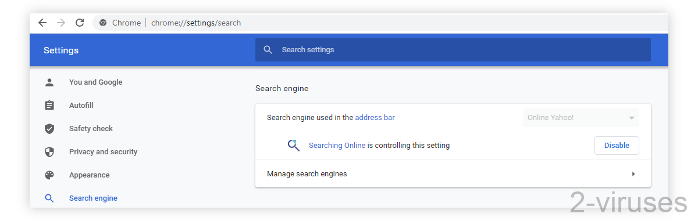
Task: Click the magnifier icon in Search settings
Action: (x=268, y=50)
